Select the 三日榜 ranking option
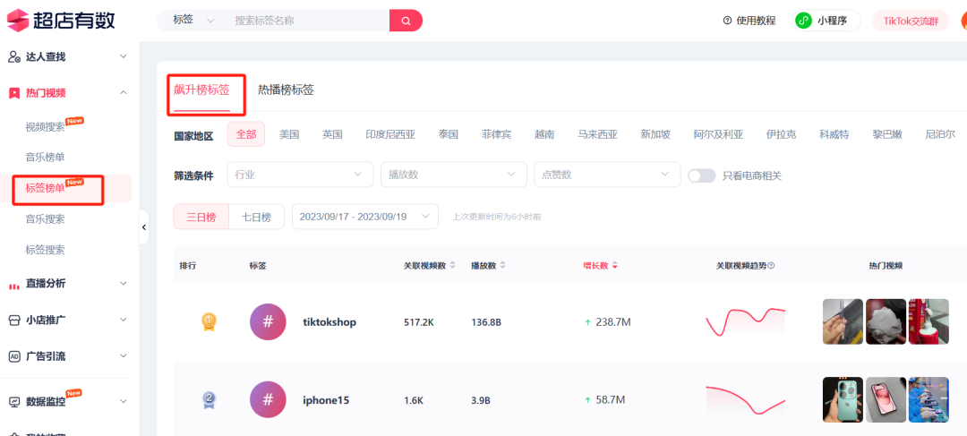 (201, 217)
